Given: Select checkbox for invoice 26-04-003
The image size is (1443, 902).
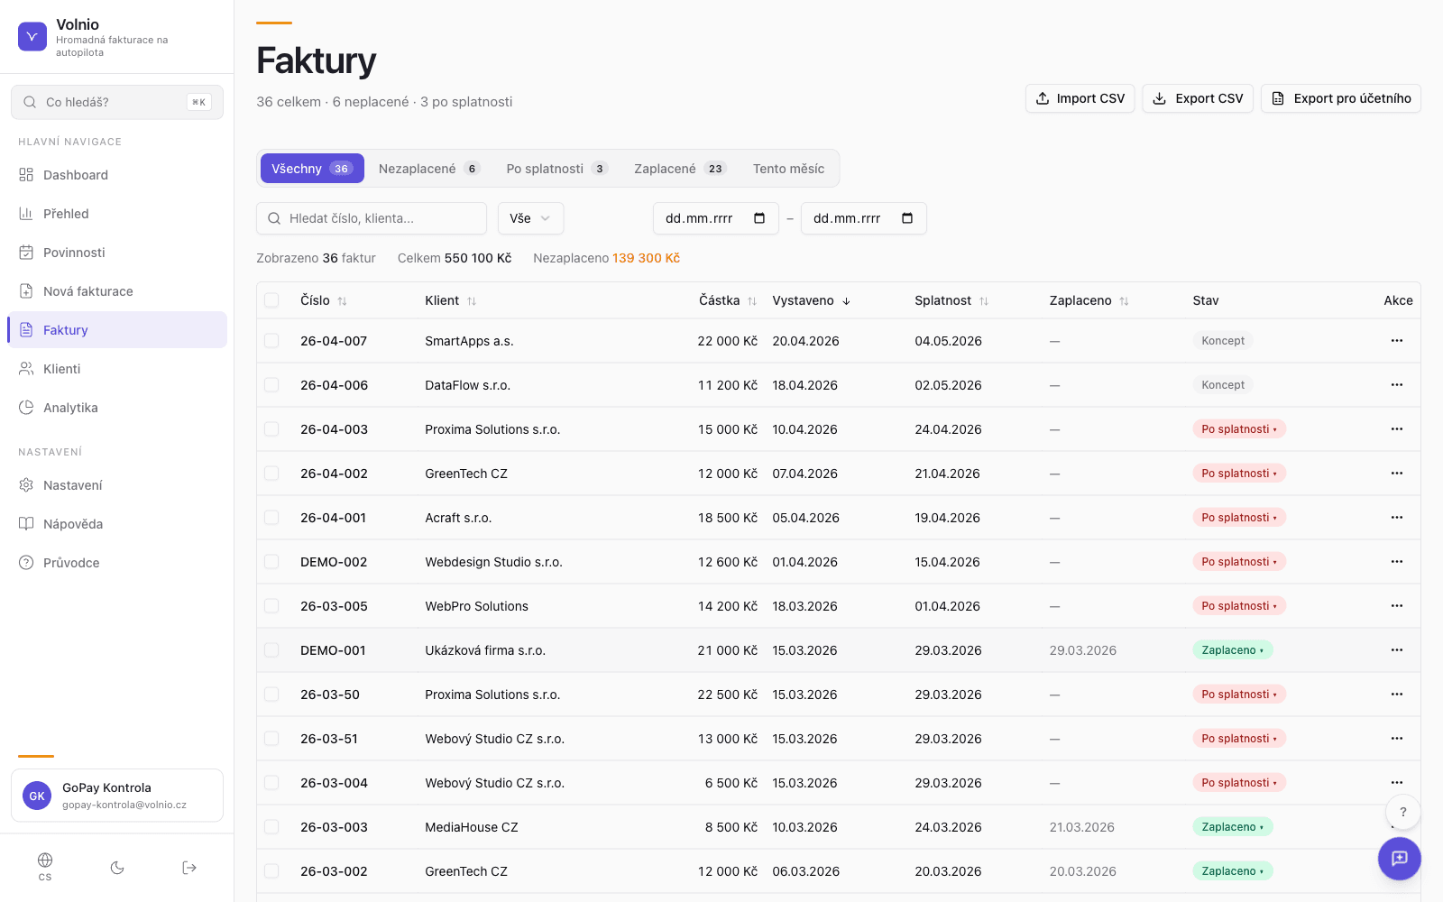Looking at the screenshot, I should (x=271, y=429).
